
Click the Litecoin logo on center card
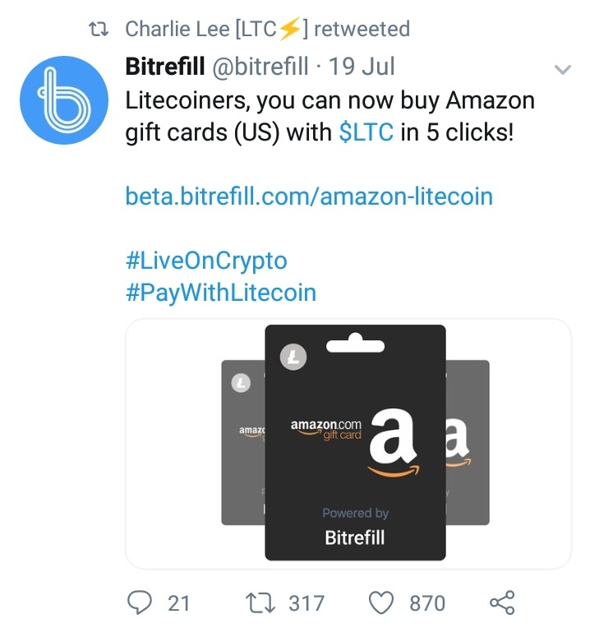point(293,357)
